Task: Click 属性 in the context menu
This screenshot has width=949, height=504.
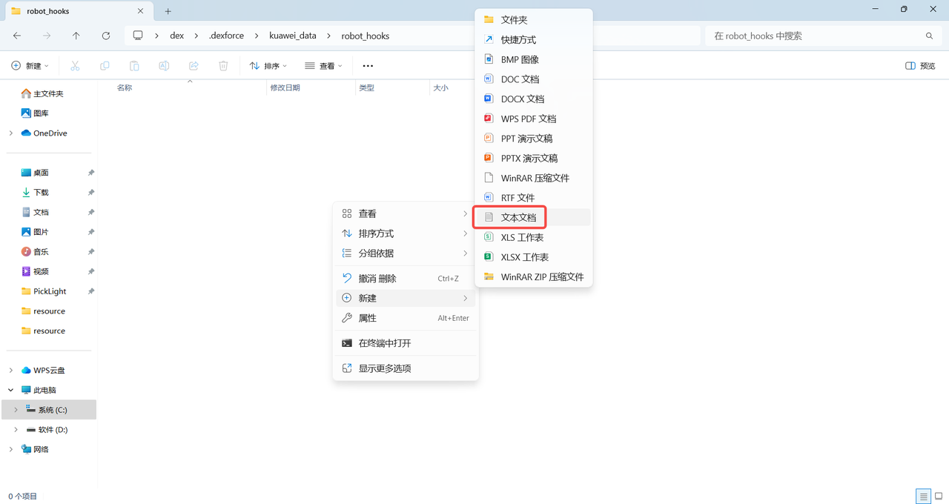Action: coord(367,318)
